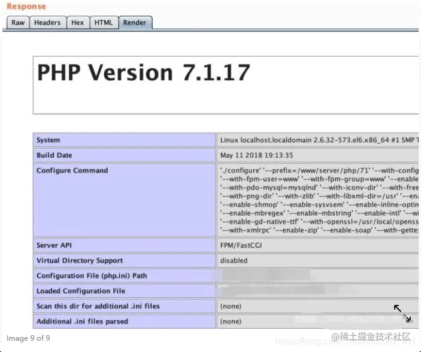Click the '--enable-shmop' line
This screenshot has height=352, width=421.
click(319, 204)
